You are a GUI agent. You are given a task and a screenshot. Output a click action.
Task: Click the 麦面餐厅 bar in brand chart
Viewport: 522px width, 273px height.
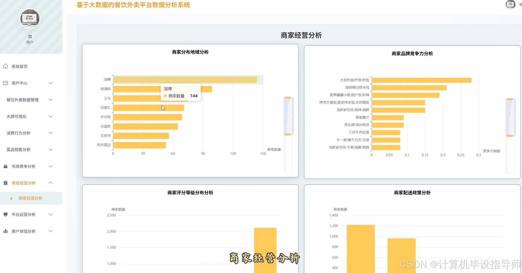(388, 118)
